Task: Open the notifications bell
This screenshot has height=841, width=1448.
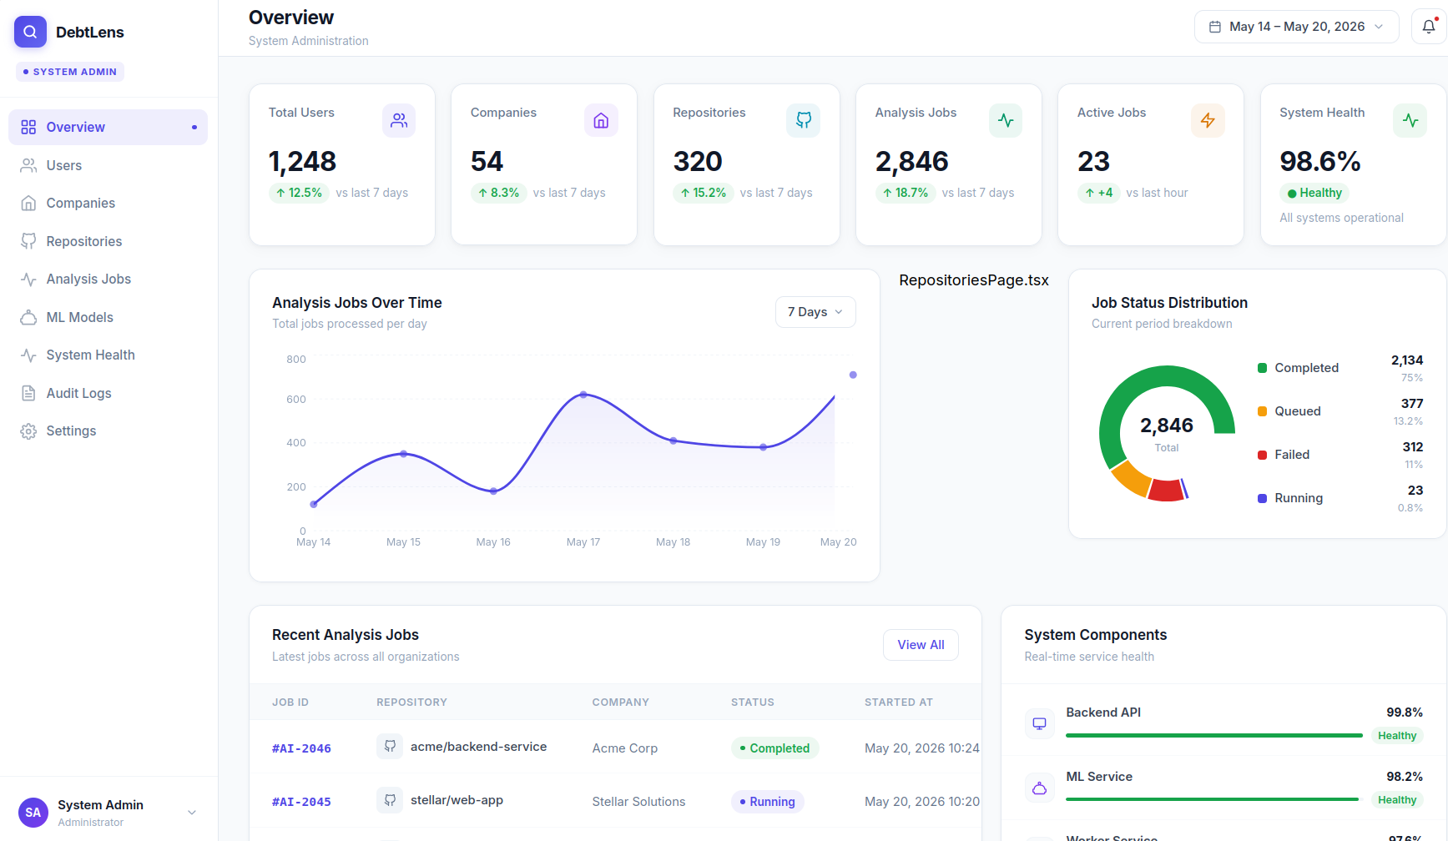Action: click(x=1428, y=27)
